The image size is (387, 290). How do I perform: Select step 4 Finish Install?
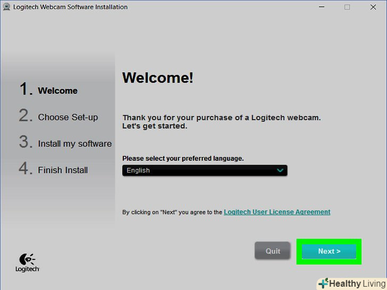(53, 169)
